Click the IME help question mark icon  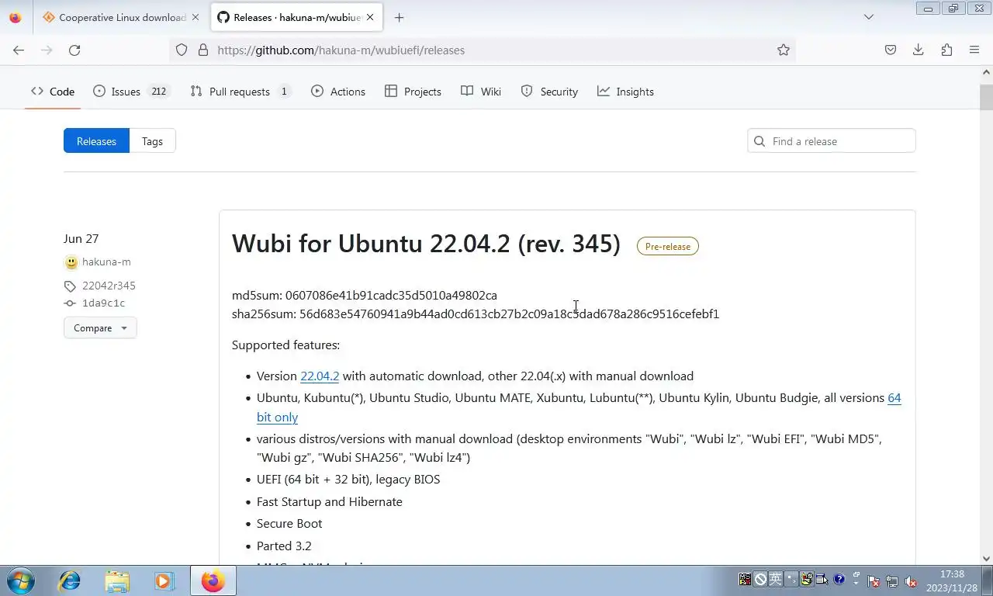[839, 579]
